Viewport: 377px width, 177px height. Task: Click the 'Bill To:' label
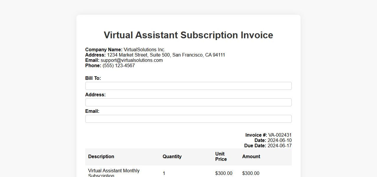click(93, 78)
